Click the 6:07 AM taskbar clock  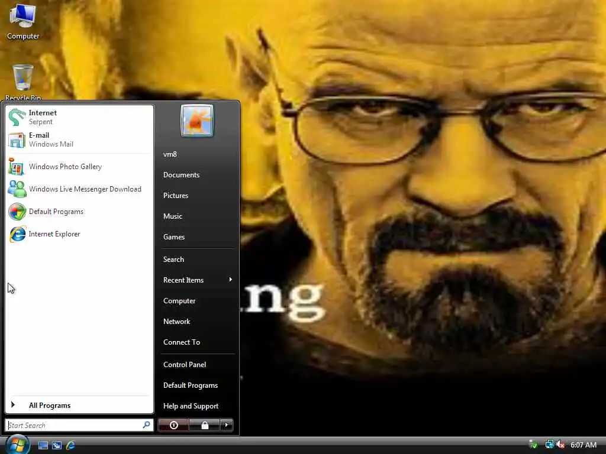[x=584, y=445]
